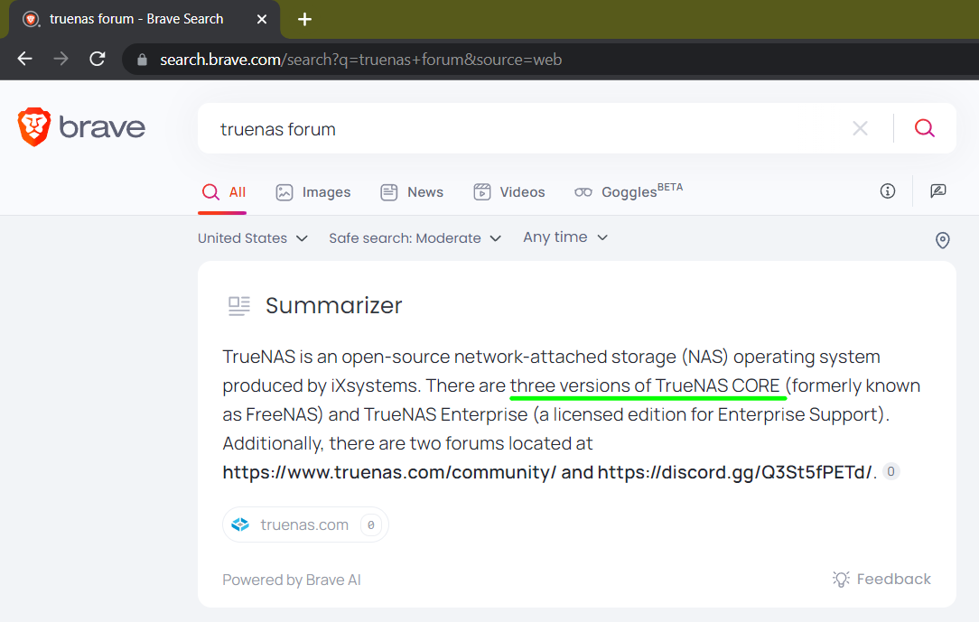
Task: Click the browser back arrow
Action: coord(25,59)
